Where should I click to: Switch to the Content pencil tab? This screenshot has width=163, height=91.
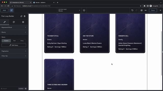[5, 22]
